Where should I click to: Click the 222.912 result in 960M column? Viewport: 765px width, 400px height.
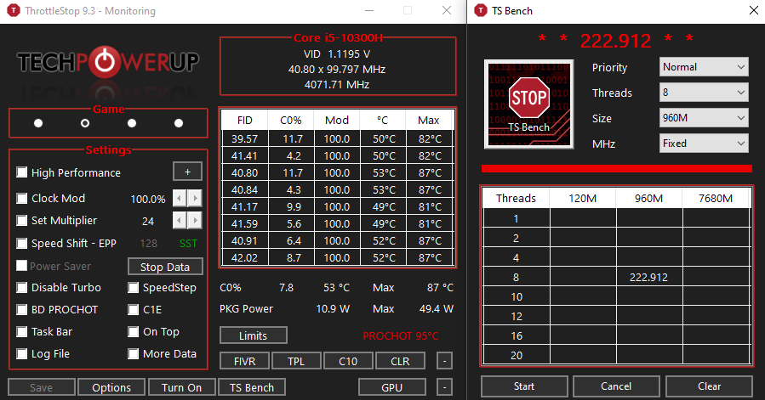click(x=648, y=277)
